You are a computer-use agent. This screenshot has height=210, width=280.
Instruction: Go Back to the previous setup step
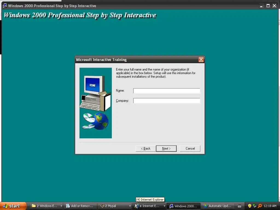pos(145,148)
